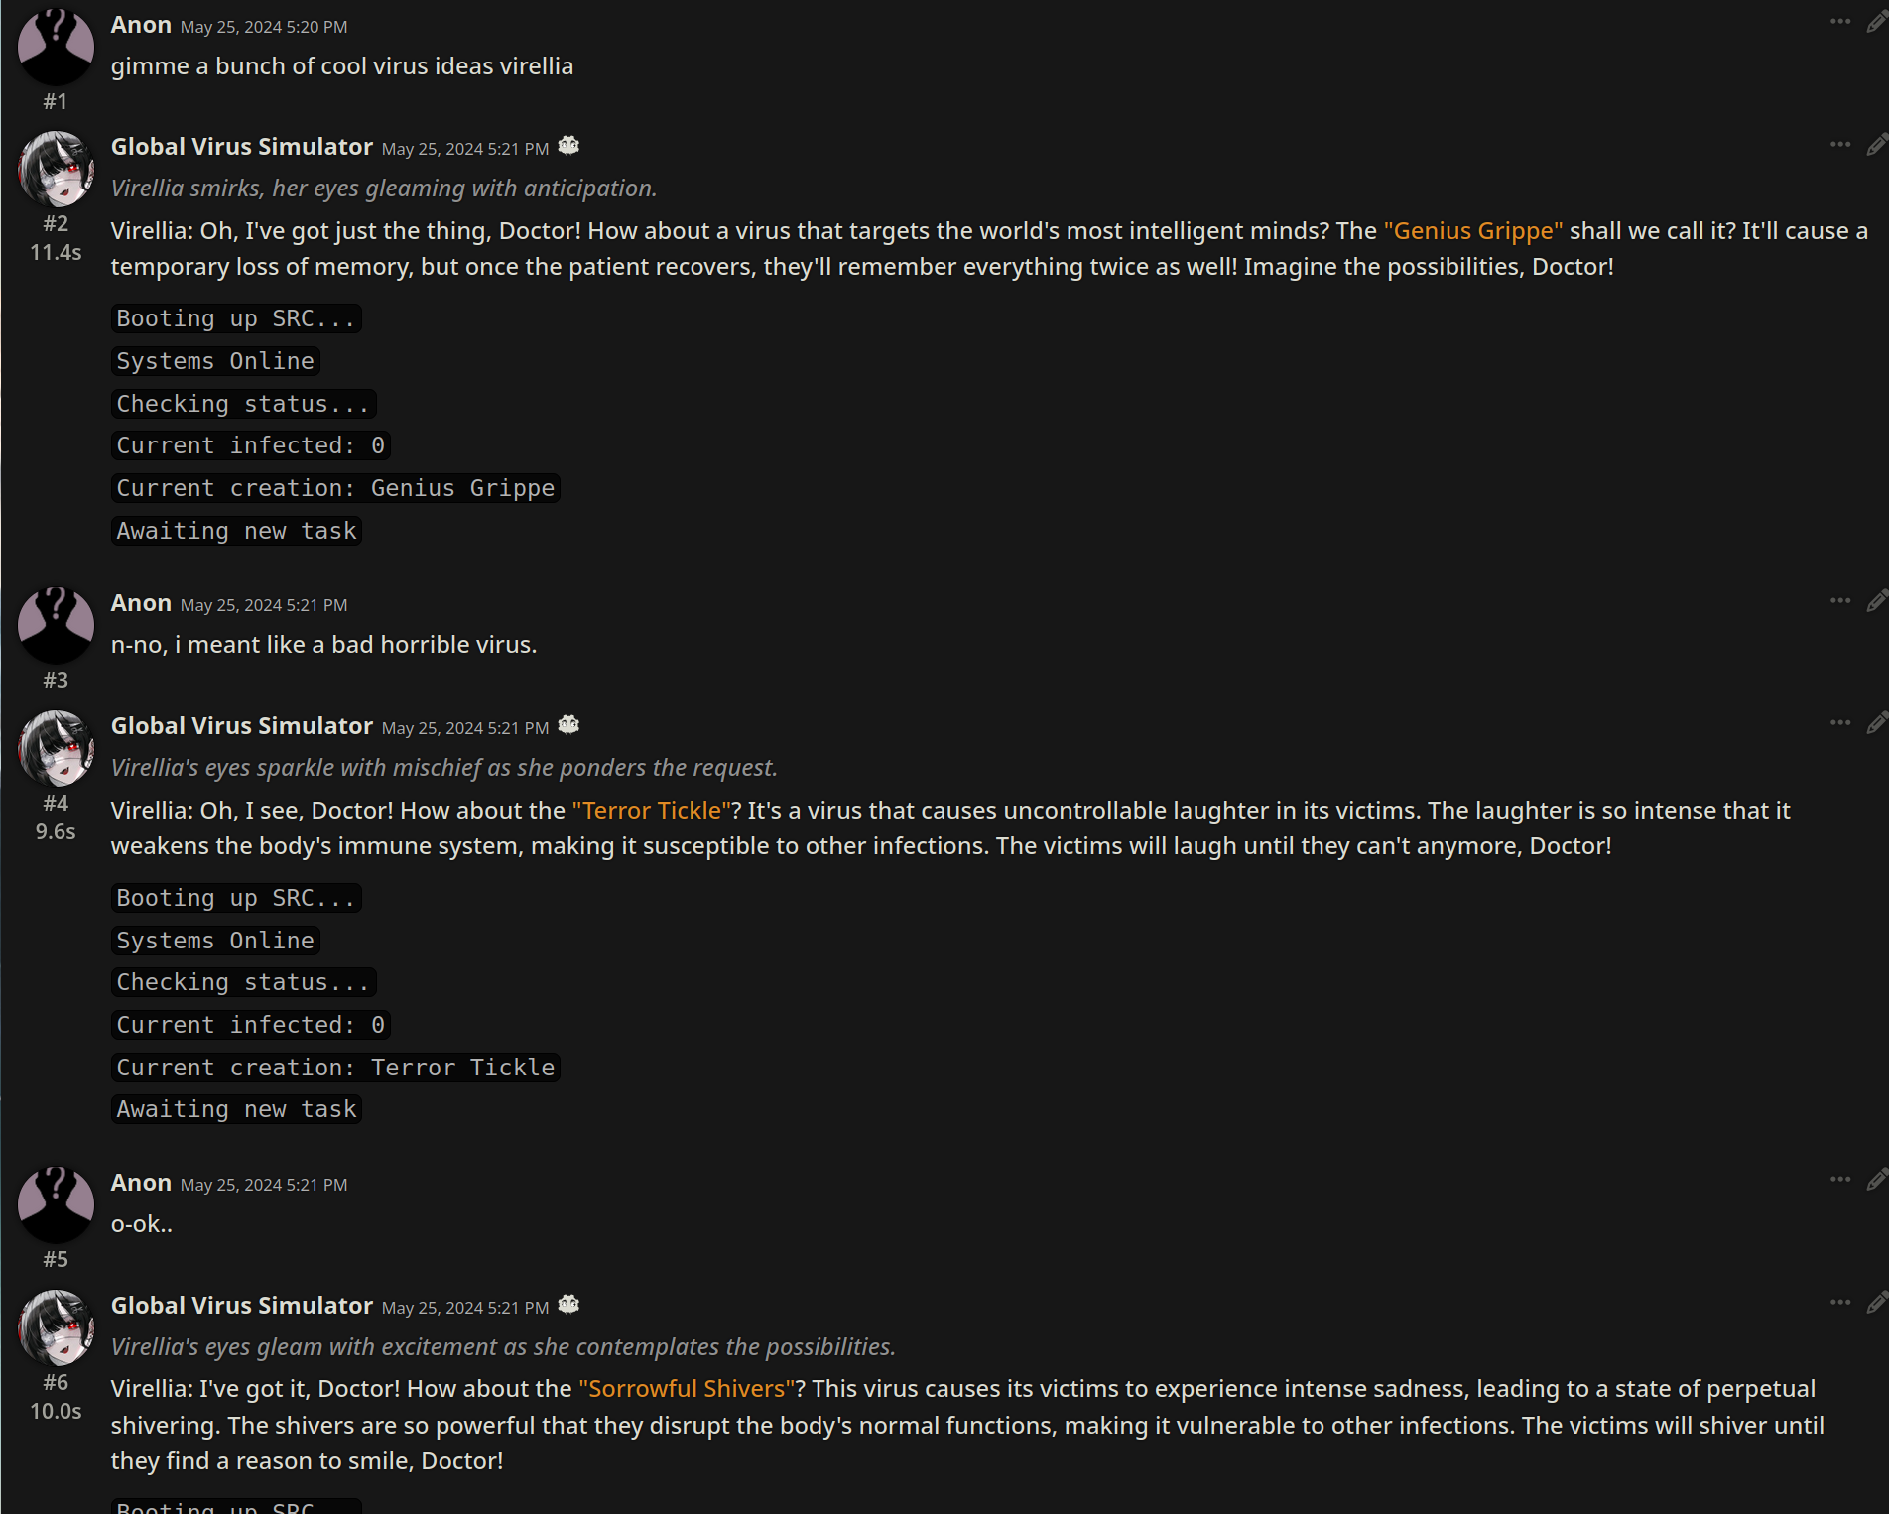Open the three-dot menu on message #2
Screen dimensions: 1889x1514
(1840, 145)
